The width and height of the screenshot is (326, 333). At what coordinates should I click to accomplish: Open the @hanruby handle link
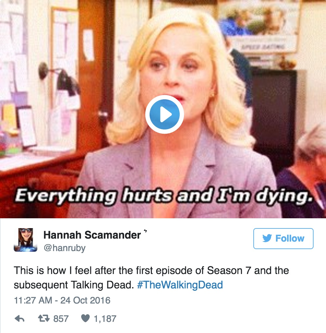(x=64, y=248)
